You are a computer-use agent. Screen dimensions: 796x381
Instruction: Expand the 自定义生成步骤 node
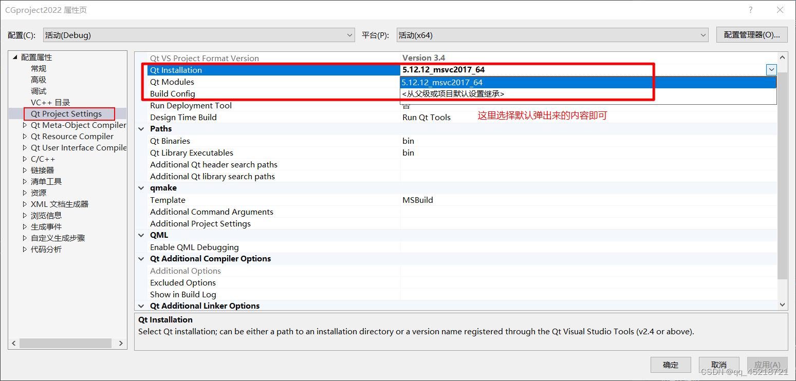tap(25, 238)
